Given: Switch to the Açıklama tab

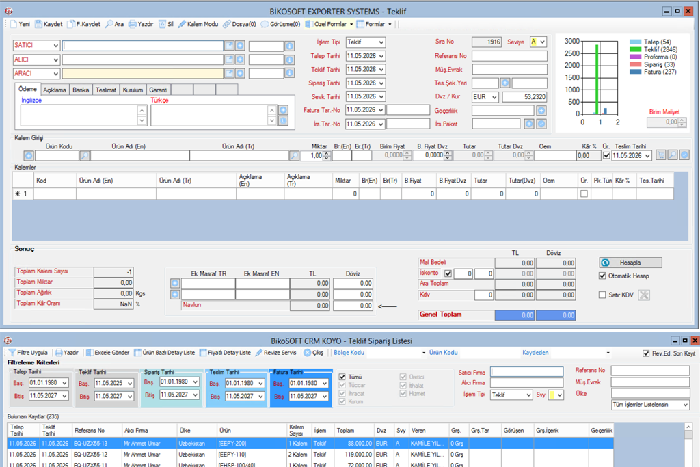Looking at the screenshot, I should (55, 90).
